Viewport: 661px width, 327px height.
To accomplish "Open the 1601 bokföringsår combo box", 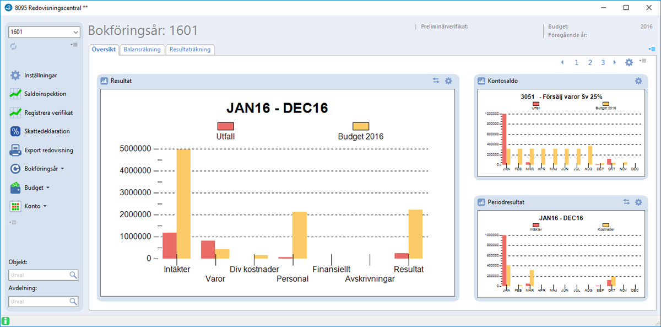I will [x=44, y=33].
